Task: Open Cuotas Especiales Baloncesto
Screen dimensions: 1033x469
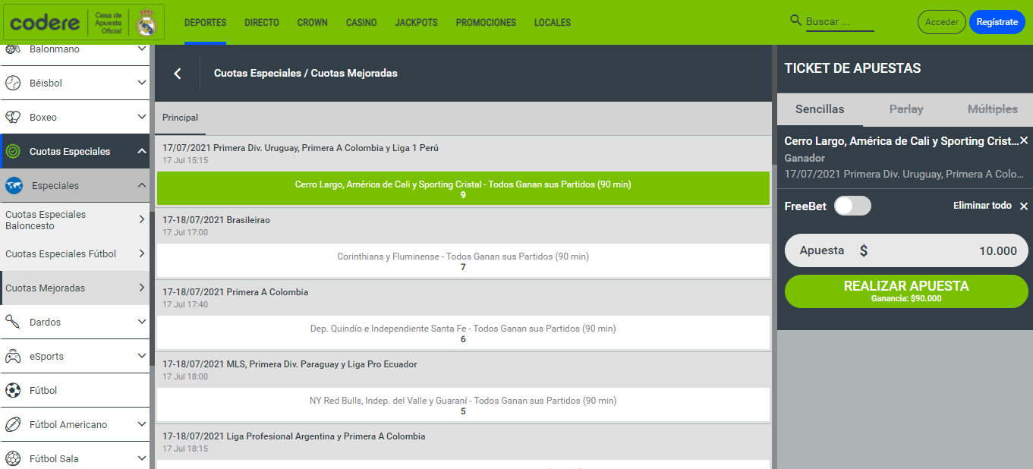Action: [x=74, y=220]
